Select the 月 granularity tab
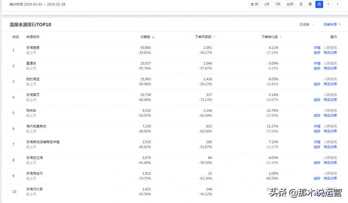This screenshot has height=203, width=348. point(319,4)
